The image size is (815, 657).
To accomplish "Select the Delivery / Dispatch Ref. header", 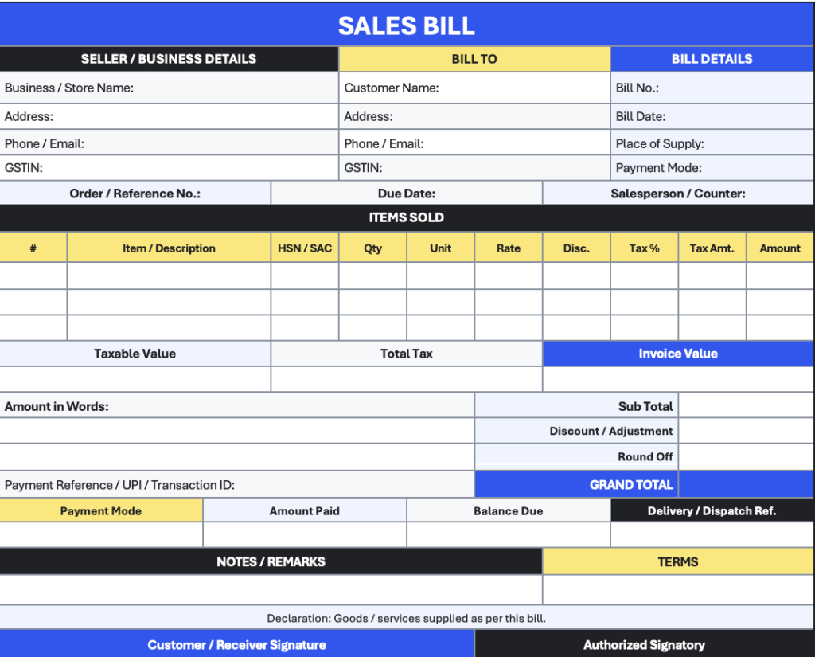I will 712,510.
